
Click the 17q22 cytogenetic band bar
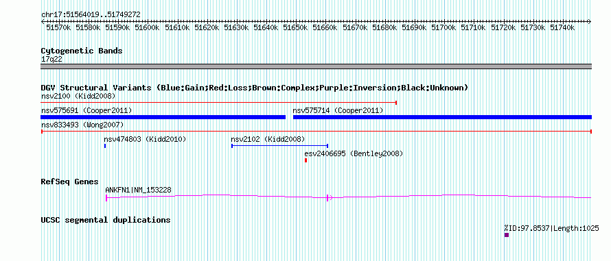tap(316, 66)
